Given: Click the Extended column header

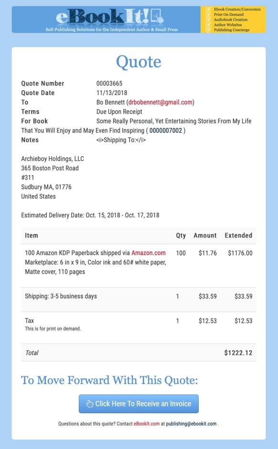Looking at the screenshot, I should pyautogui.click(x=238, y=235).
